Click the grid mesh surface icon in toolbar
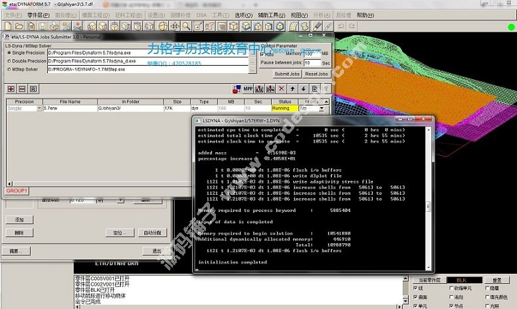 pyautogui.click(x=293, y=27)
